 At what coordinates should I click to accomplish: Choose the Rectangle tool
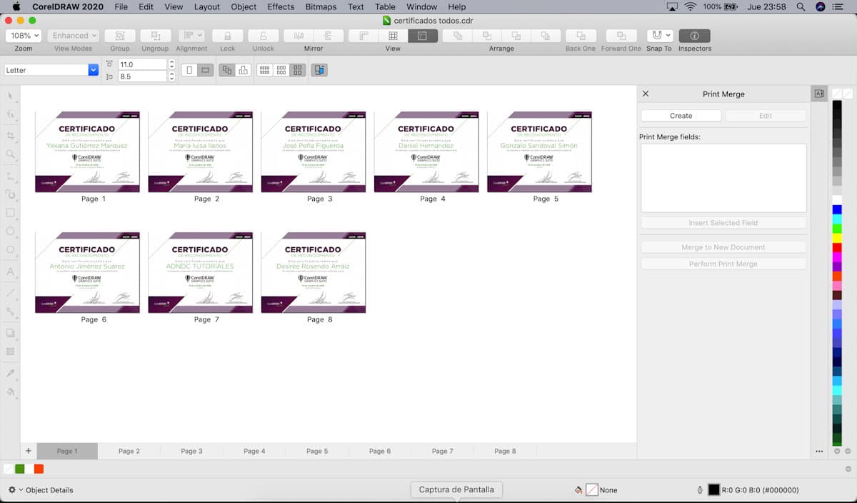click(11, 213)
